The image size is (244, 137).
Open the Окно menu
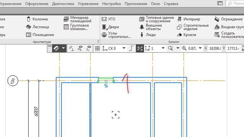click(155, 3)
